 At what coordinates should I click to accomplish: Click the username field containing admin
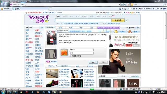pyautogui.click(x=82, y=50)
